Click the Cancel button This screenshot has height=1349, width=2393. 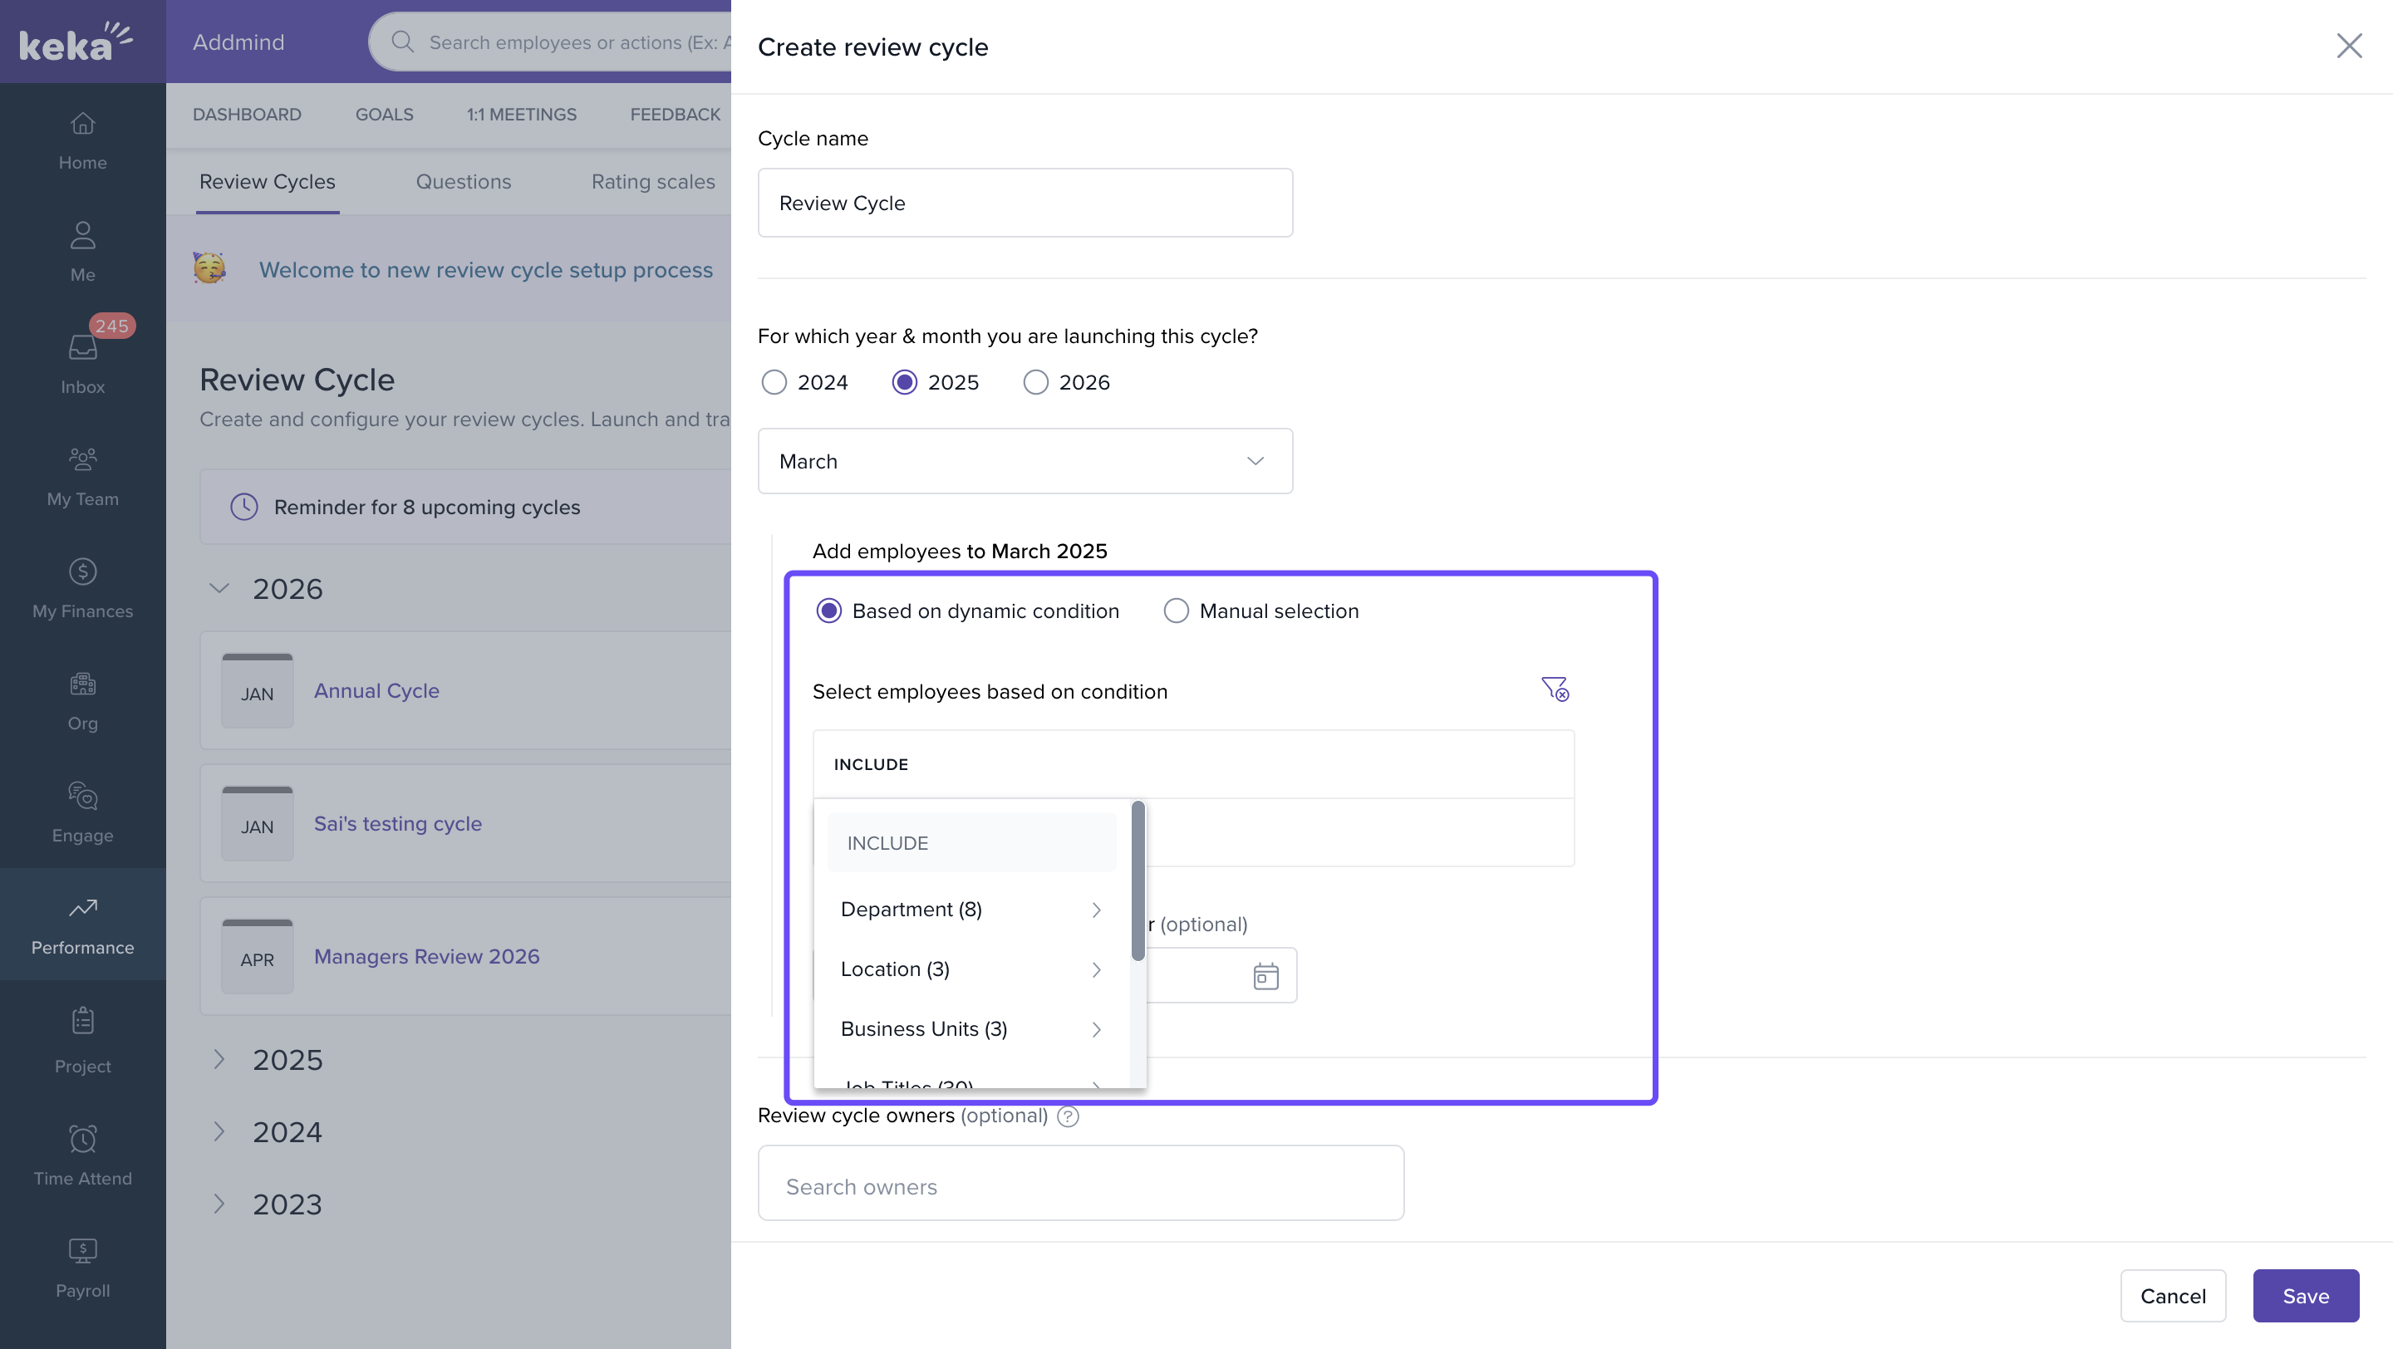point(2172,1296)
